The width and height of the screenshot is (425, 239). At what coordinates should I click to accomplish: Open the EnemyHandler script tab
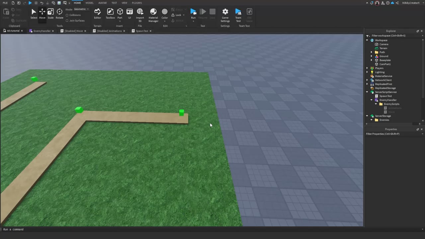tap(42, 31)
